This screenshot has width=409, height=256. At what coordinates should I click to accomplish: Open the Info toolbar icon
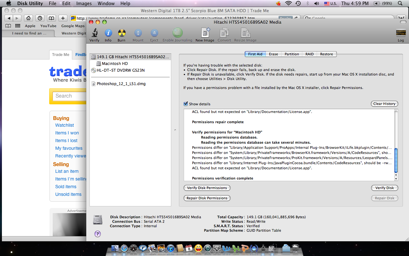(x=108, y=33)
